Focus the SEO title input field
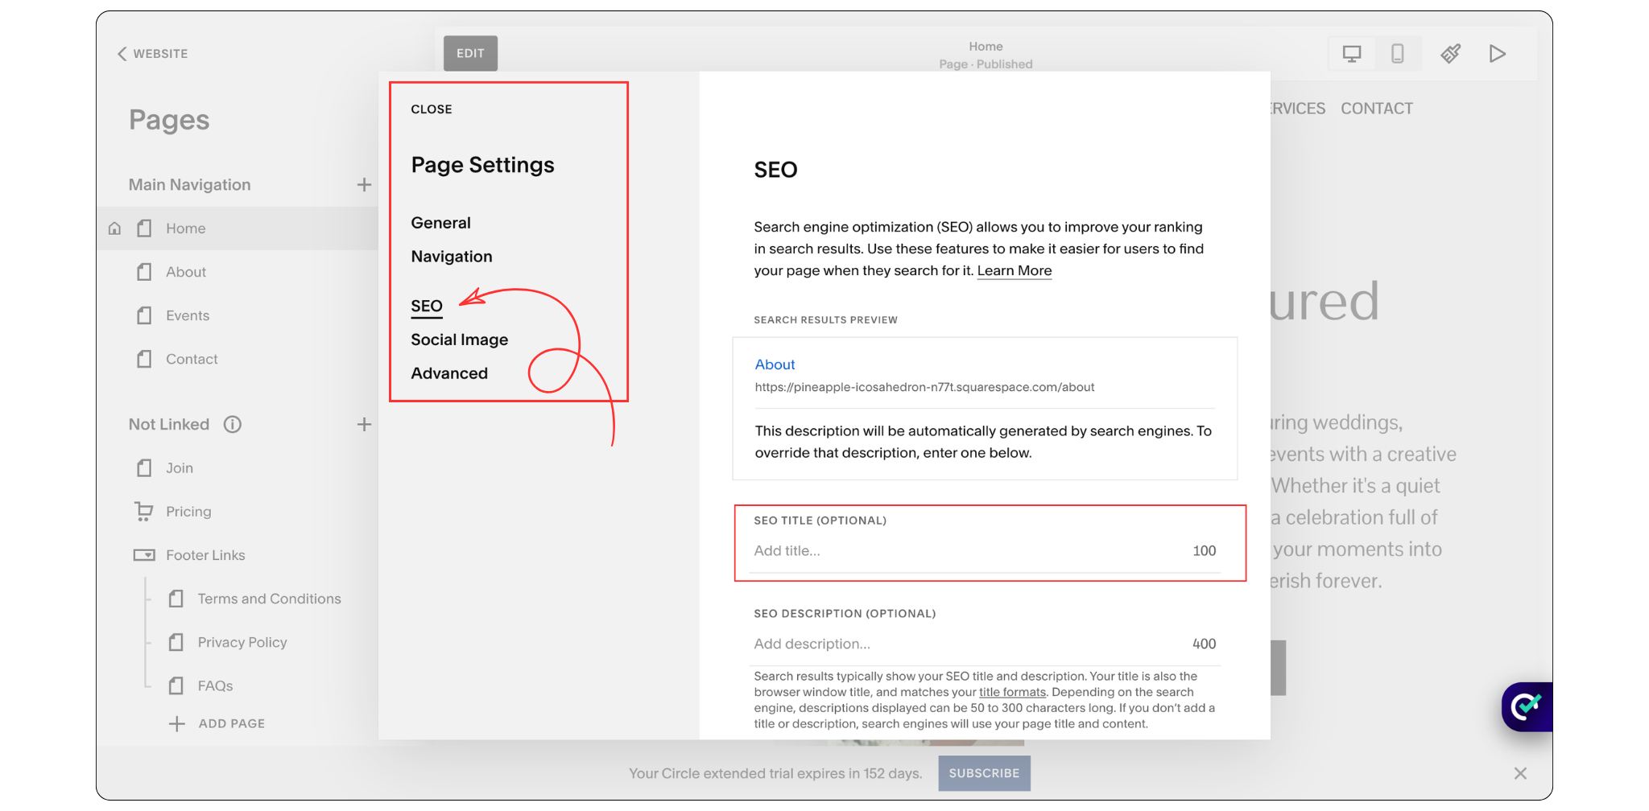1649x811 pixels. (x=985, y=551)
